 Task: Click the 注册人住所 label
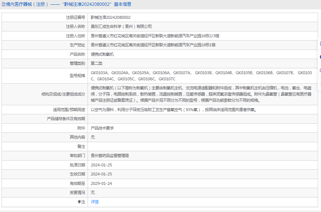pos(75,36)
